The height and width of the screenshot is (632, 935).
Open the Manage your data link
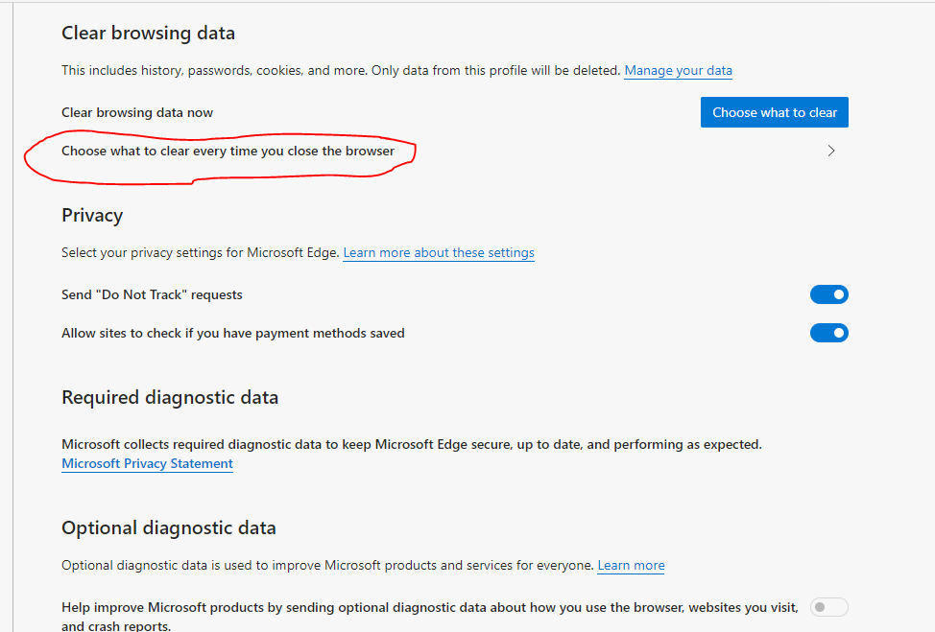pyautogui.click(x=678, y=70)
